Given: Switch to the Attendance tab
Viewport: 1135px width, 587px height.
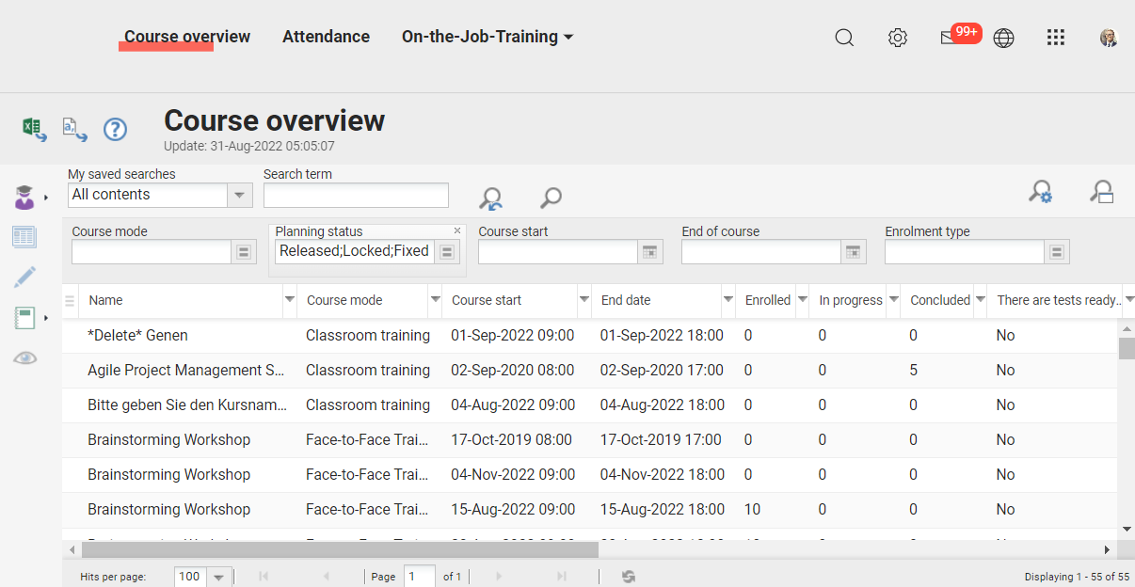Looking at the screenshot, I should pos(326,37).
